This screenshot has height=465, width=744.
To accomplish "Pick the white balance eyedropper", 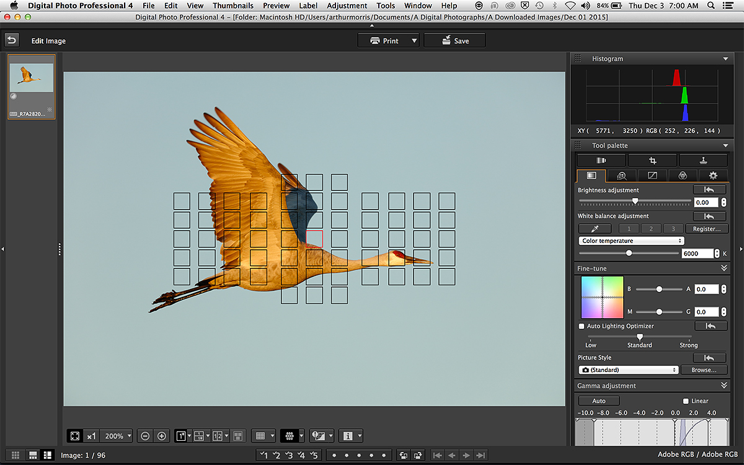I will point(596,229).
